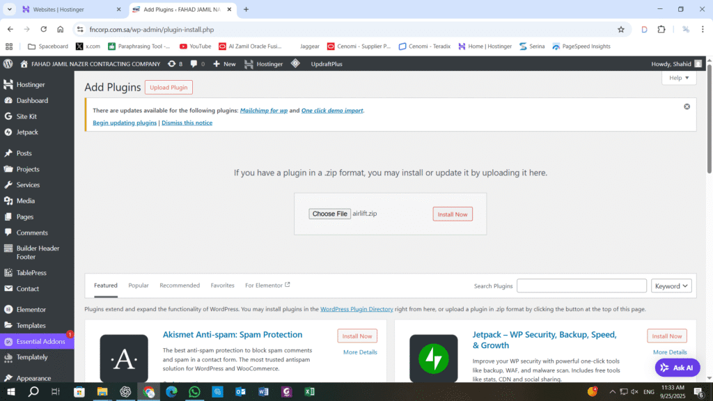Click Dismiss this notice link

click(x=187, y=123)
